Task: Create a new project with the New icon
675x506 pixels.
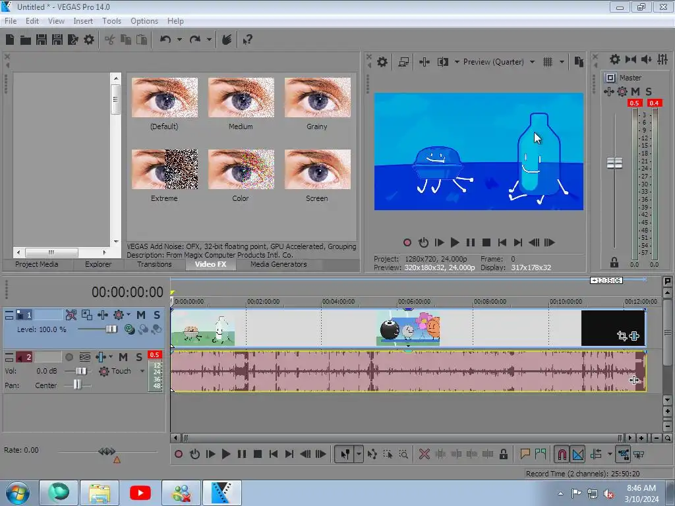Action: (10, 40)
